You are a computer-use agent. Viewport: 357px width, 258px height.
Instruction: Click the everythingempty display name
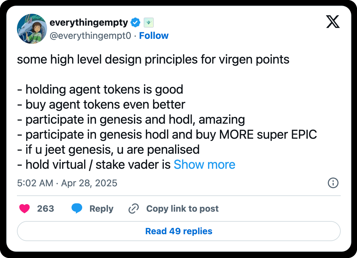[x=89, y=23]
